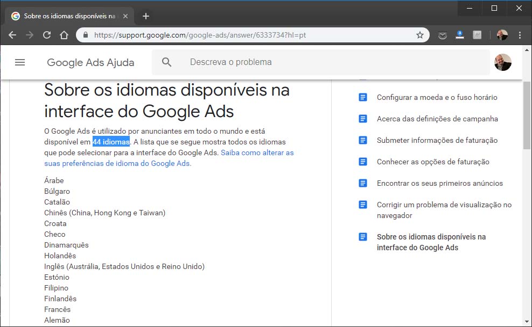Click sidebar Sobre os idiomas disponíveis link
532x327 pixels.
click(x=431, y=242)
